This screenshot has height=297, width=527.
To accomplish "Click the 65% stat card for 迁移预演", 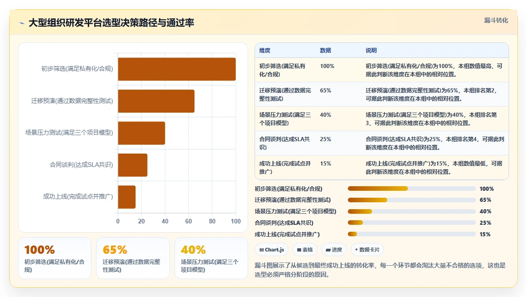I will pyautogui.click(x=133, y=258).
